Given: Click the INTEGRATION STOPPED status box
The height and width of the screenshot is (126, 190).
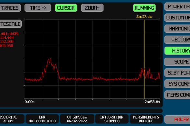Looking at the screenshot, I should click(x=112, y=119).
